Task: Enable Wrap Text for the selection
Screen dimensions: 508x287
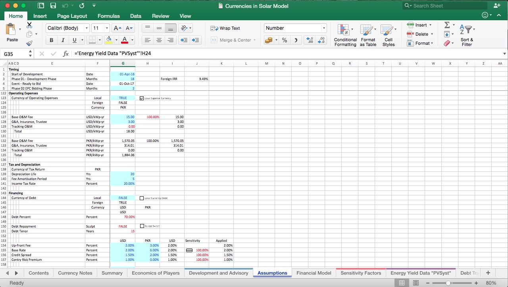Action: coord(224,28)
